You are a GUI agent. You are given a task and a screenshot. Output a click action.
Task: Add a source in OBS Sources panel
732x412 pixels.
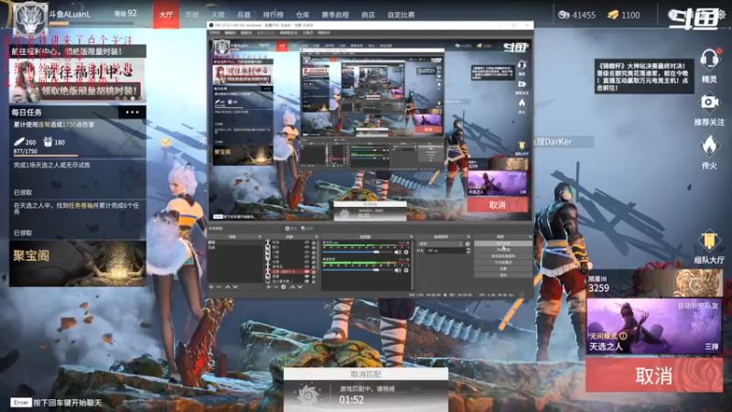point(268,287)
